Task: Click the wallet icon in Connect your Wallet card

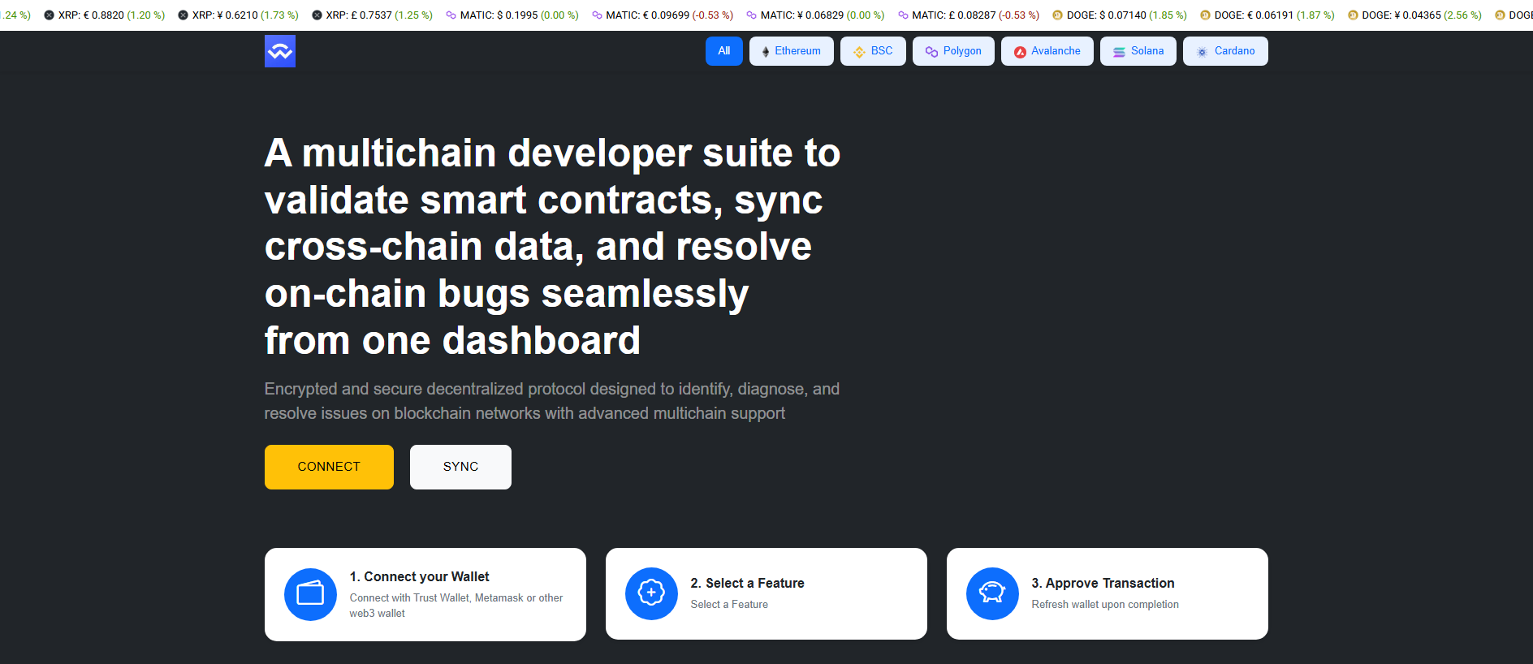Action: coord(310,594)
